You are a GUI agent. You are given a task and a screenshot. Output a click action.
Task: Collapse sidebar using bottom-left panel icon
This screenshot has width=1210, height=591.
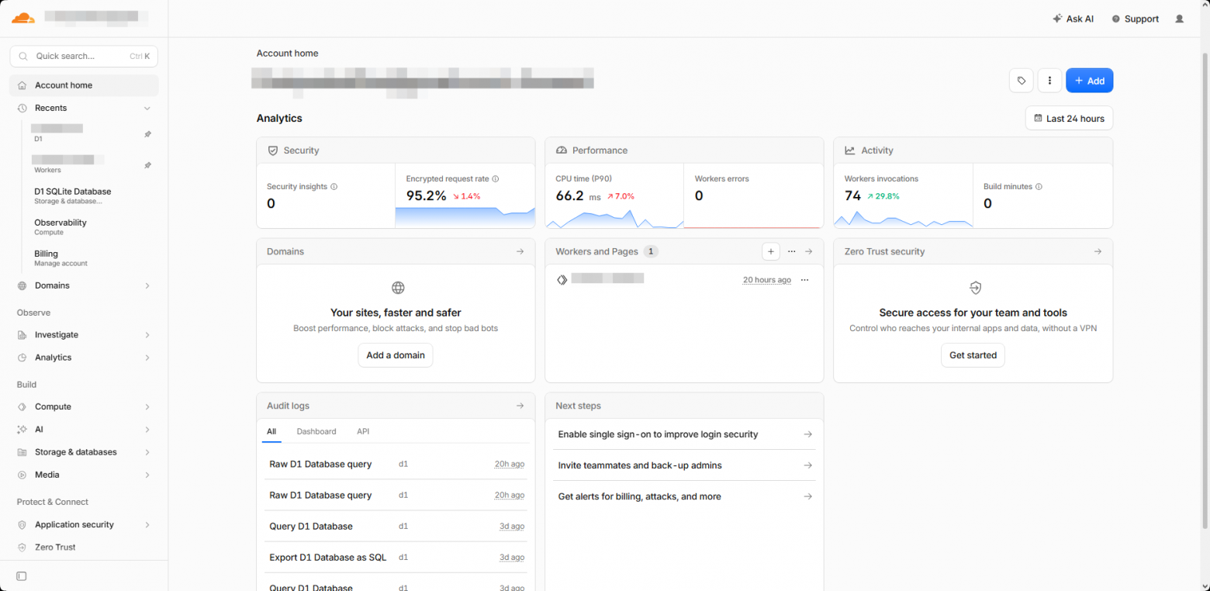[21, 576]
